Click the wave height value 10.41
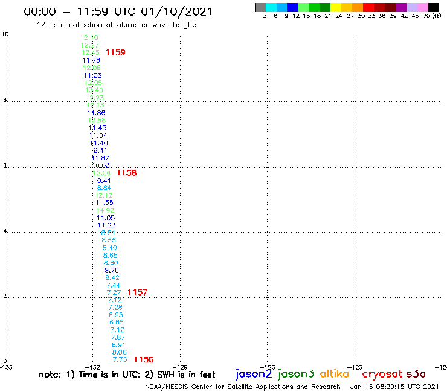447x392 pixels. click(x=102, y=181)
